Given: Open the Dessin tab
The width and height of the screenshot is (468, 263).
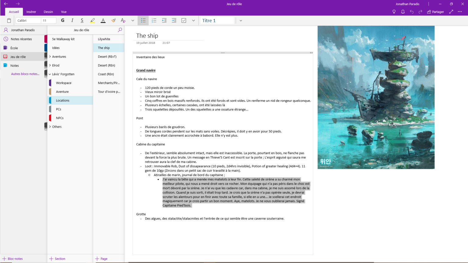Looking at the screenshot, I should pyautogui.click(x=48, y=12).
